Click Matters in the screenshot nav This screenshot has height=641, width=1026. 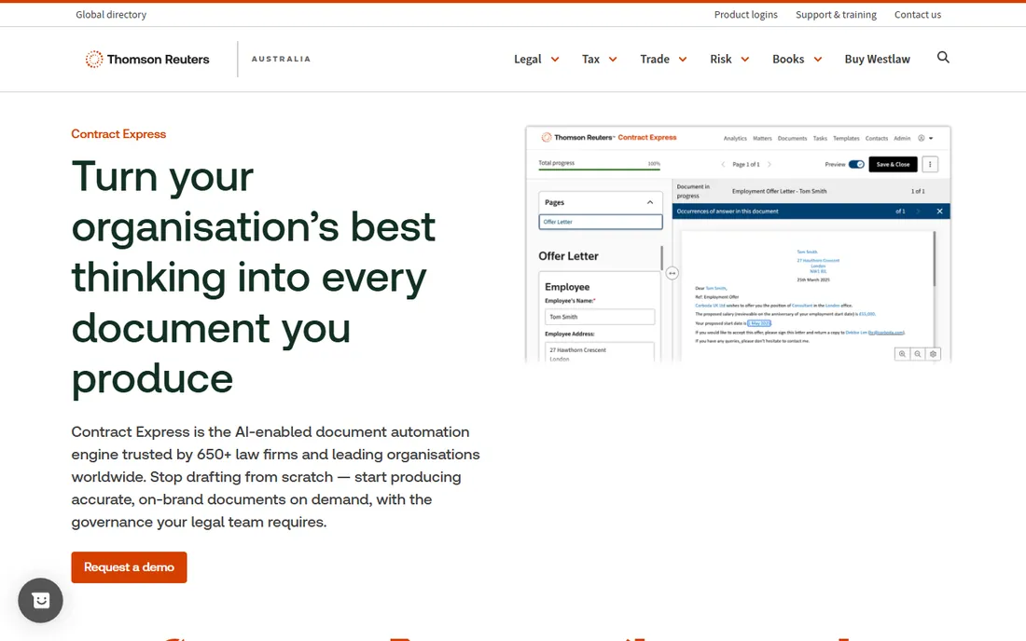point(762,139)
